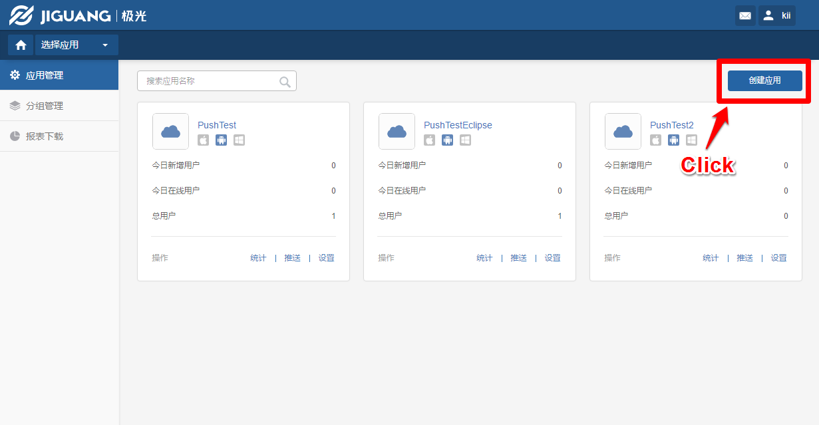Click PushTest total users count 1

[x=333, y=216]
